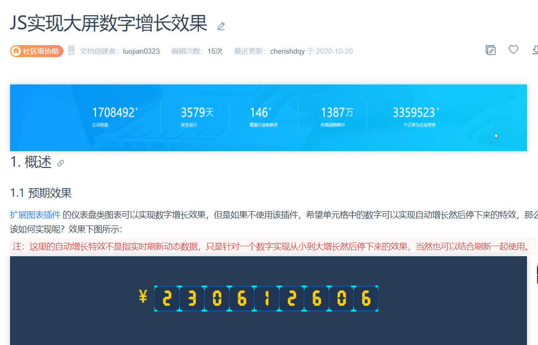Image resolution: width=538 pixels, height=345 pixels.
Task: Click the 编辑次数: 15次 text
Action: pos(197,51)
